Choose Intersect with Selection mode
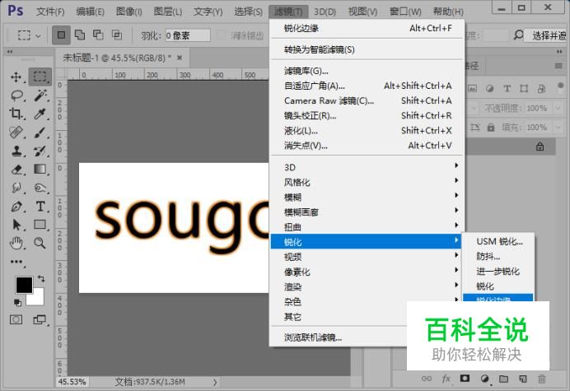 [x=117, y=35]
